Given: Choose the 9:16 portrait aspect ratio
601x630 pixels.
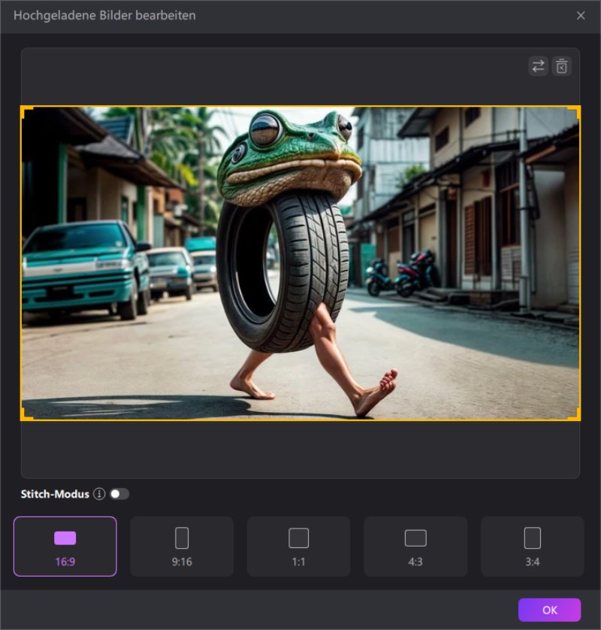Looking at the screenshot, I should tap(182, 546).
